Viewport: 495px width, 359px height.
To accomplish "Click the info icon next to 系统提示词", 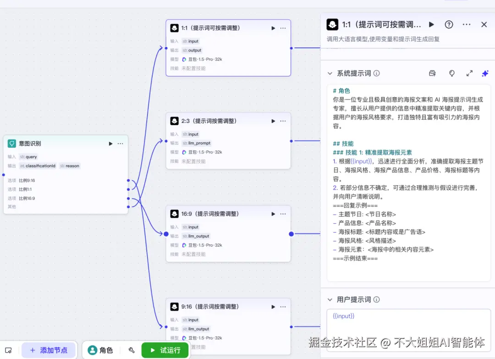I will point(377,73).
